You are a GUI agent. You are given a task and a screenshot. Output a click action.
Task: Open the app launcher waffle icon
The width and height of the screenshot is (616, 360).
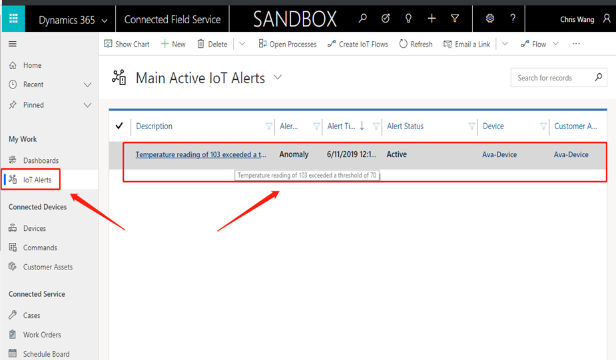coord(13,19)
